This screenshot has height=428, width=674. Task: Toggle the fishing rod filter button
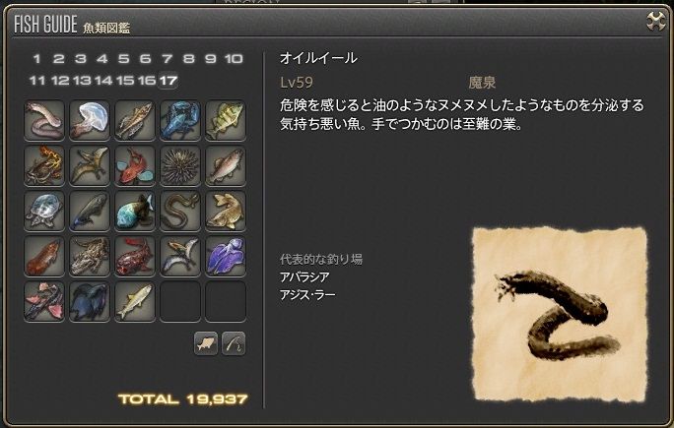(x=234, y=343)
